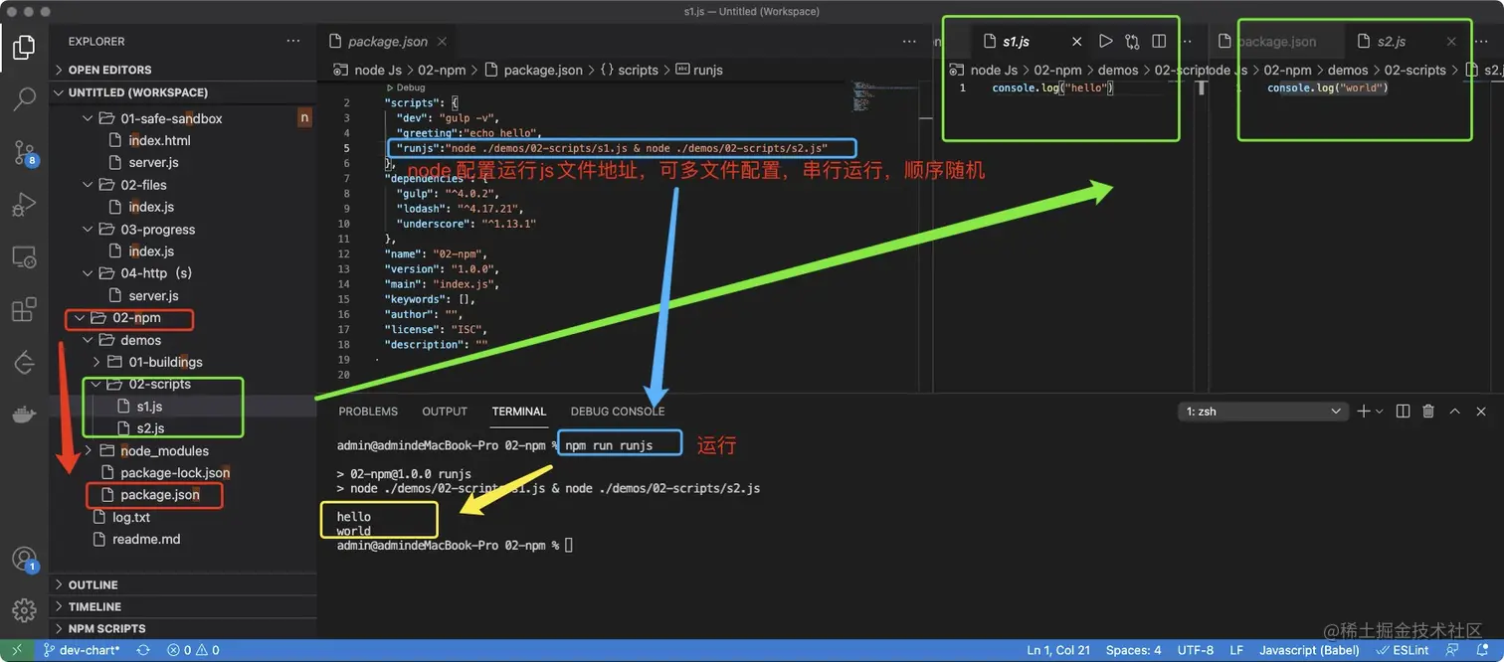1504x662 pixels.
Task: Expand the TIMELINE section
Action: (x=183, y=606)
